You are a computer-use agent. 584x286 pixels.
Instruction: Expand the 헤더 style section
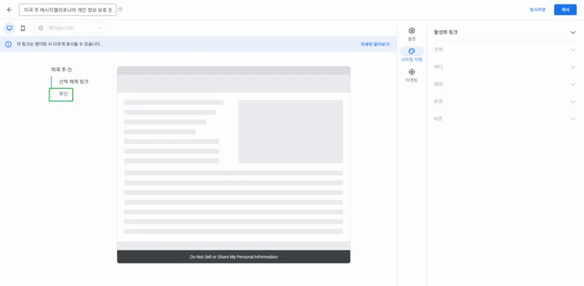pos(573,67)
